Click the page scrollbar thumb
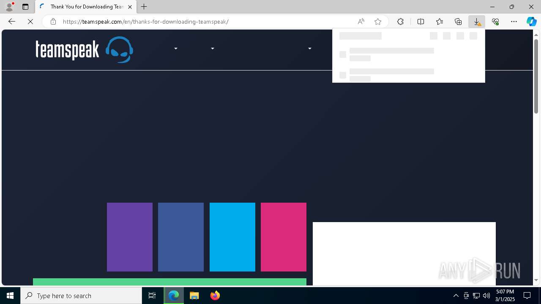 [x=536, y=76]
